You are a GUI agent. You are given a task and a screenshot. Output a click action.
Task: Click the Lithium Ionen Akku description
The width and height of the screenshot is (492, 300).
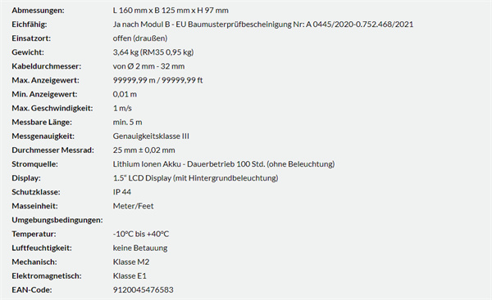224,164
